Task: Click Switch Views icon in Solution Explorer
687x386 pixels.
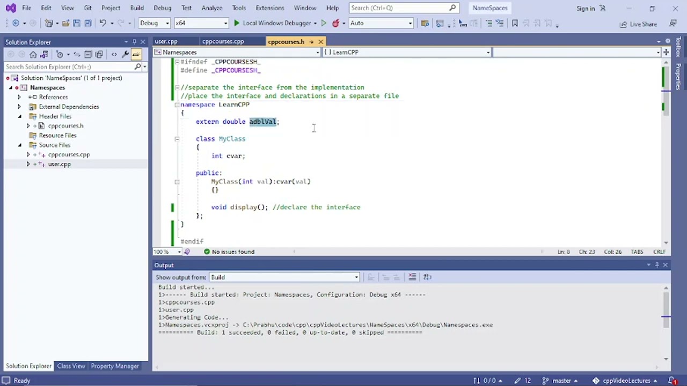Action: point(44,54)
